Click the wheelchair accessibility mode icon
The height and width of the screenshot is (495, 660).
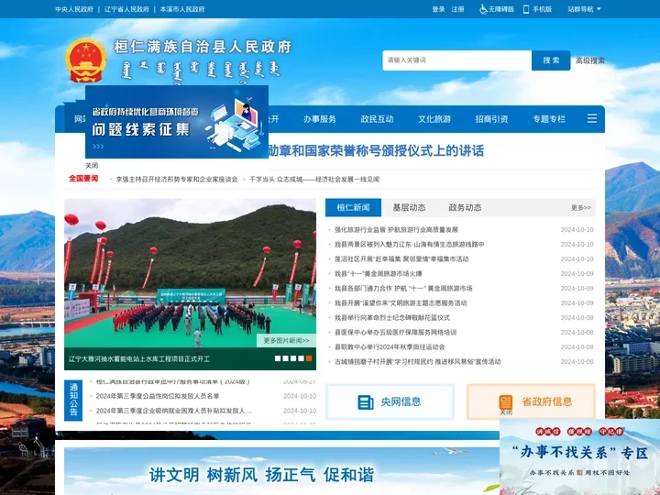[483, 9]
